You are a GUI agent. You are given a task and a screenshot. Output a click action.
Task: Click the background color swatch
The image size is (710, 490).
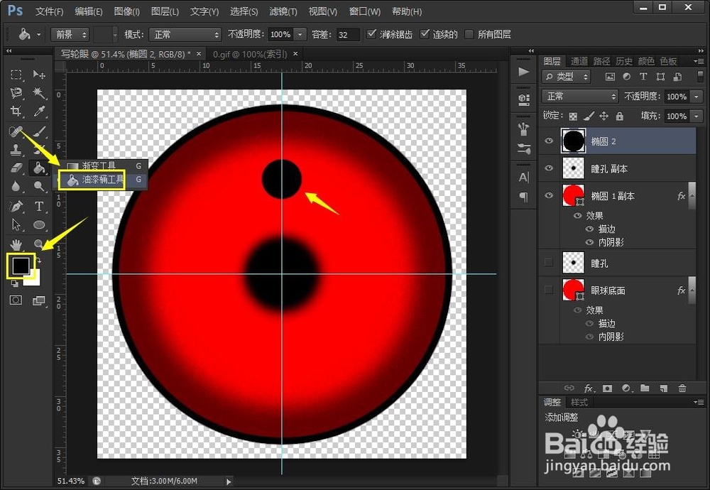tap(34, 278)
